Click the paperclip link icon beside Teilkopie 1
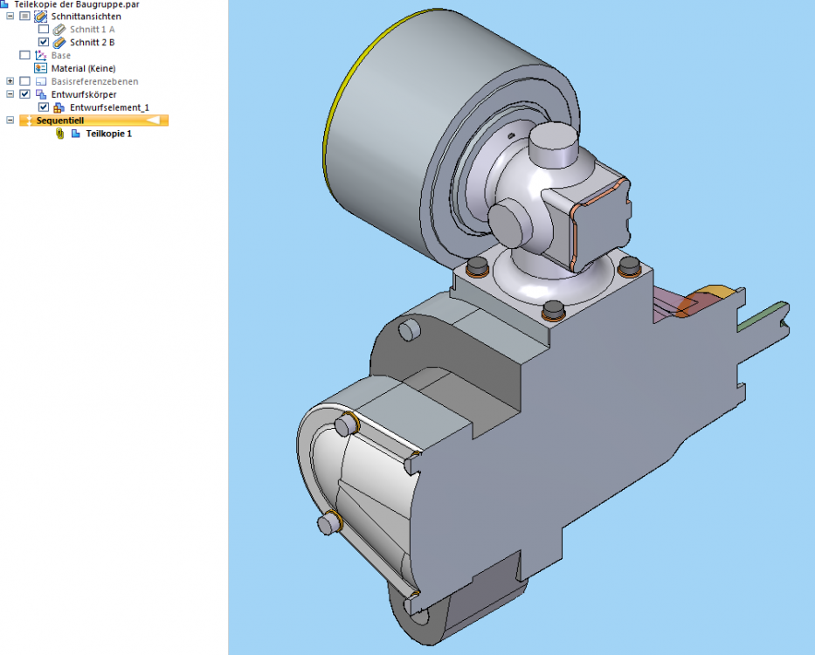This screenshot has width=815, height=655. (x=59, y=134)
